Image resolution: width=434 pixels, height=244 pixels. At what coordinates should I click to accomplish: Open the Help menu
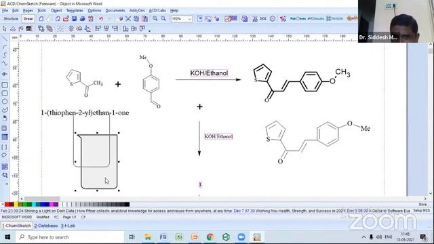(x=174, y=11)
